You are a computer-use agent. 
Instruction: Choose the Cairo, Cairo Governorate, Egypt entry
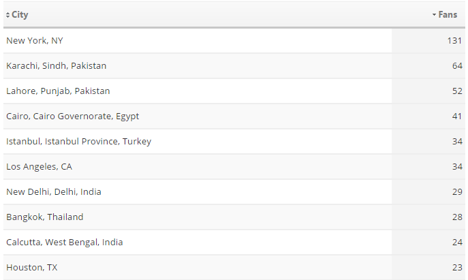tap(72, 116)
